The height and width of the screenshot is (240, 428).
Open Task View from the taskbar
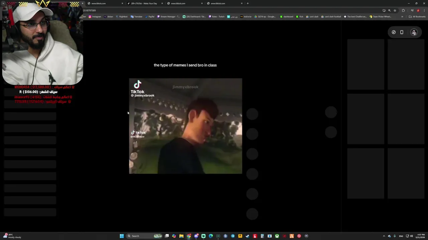coord(167,236)
